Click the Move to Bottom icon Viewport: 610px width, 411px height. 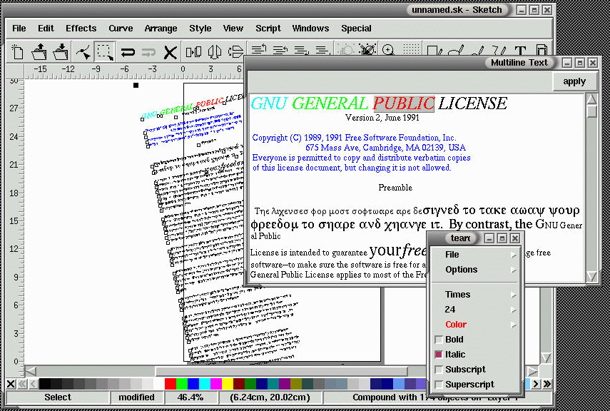pos(322,50)
